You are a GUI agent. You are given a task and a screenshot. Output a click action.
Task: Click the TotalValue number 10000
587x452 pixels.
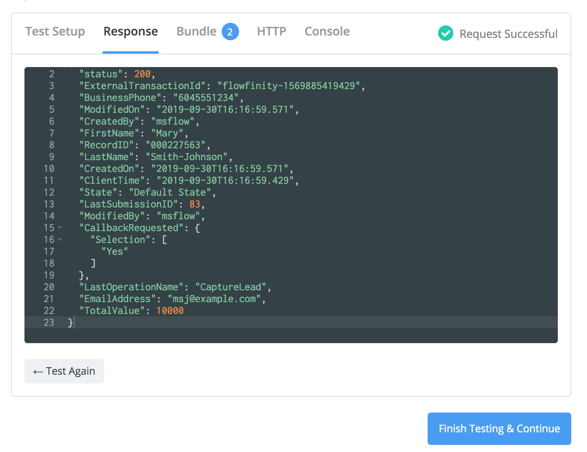pyautogui.click(x=170, y=311)
